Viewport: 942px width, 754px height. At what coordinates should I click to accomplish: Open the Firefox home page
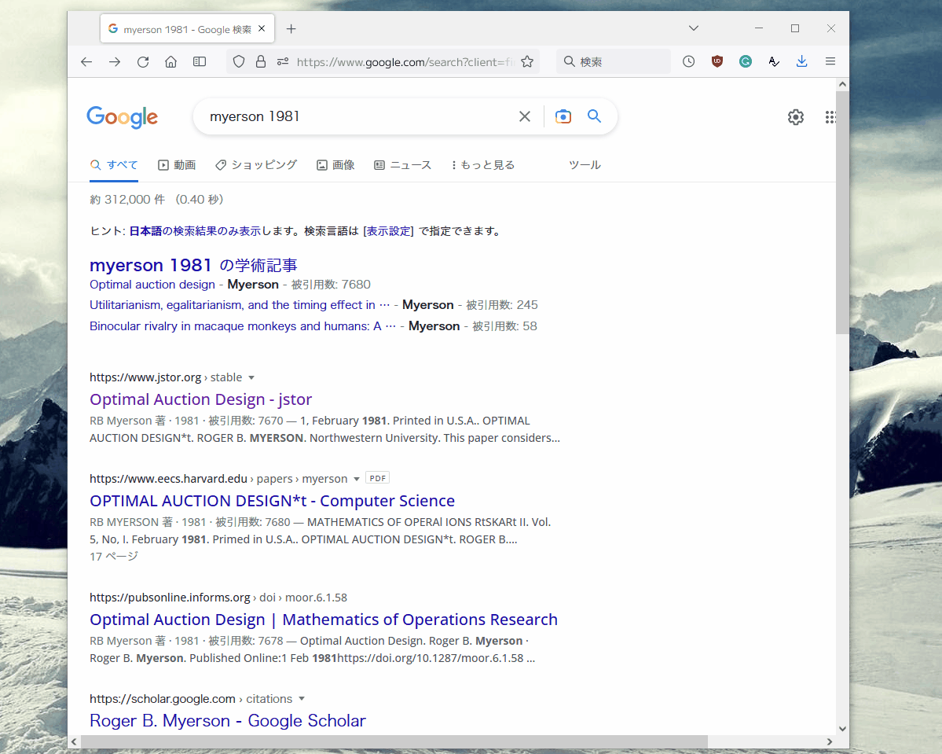point(171,62)
